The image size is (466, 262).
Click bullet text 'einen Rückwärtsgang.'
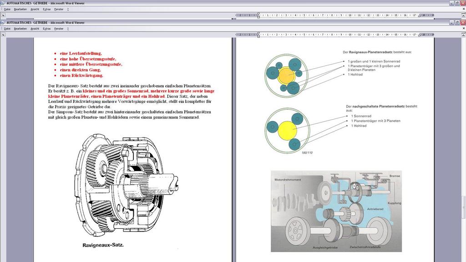click(81, 76)
